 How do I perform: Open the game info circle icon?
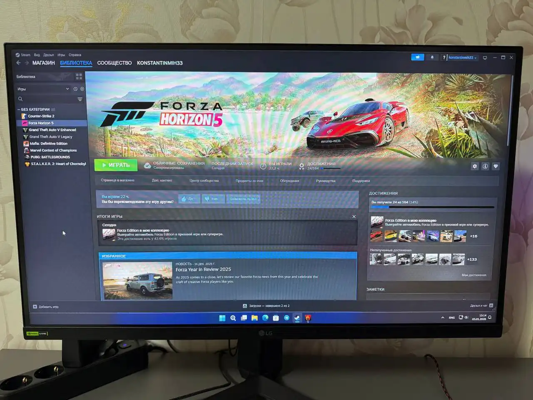point(485,166)
